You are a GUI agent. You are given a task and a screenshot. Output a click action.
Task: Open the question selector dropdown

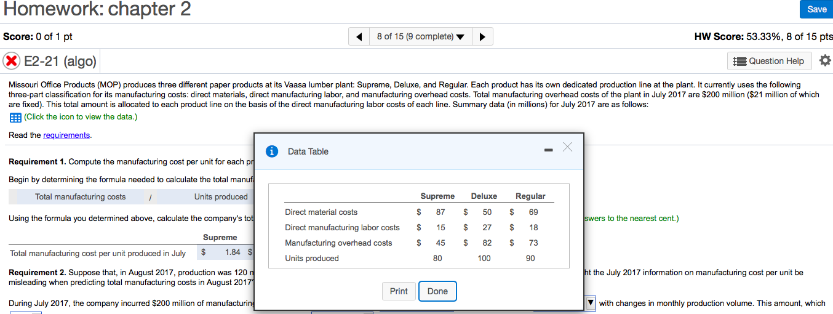click(420, 37)
